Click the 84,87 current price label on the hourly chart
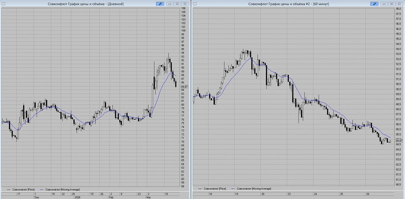 [x=399, y=140]
